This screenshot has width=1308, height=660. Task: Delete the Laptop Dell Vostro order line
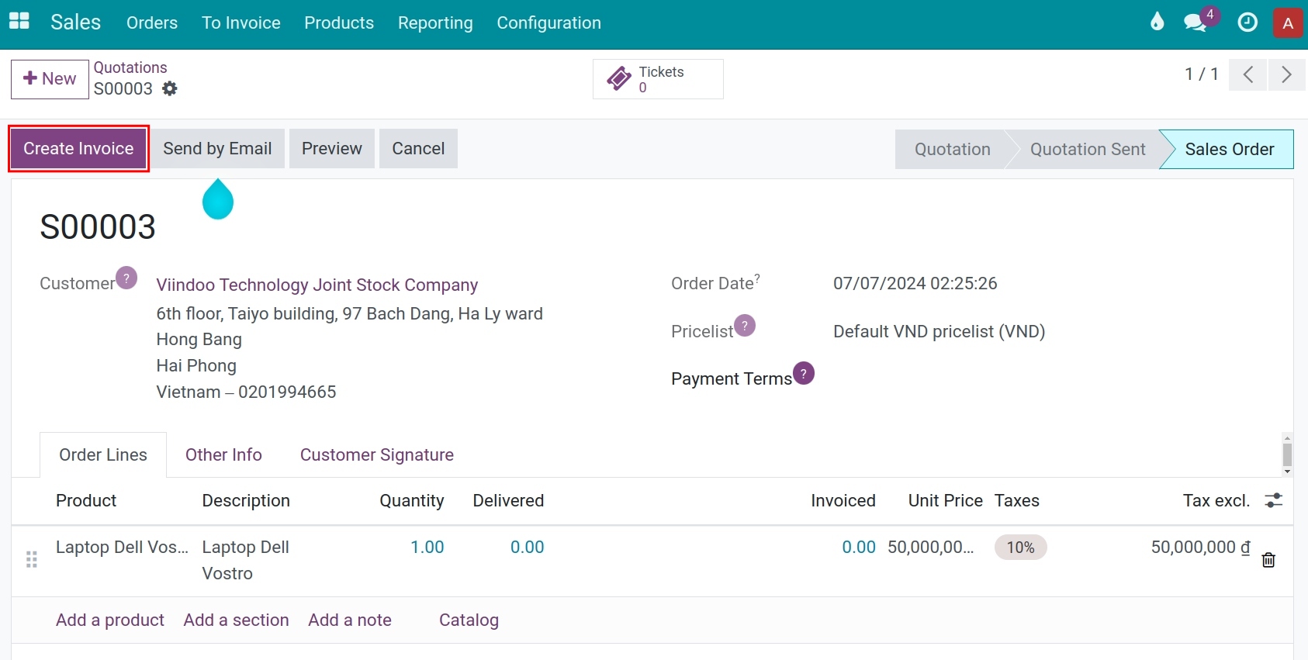coord(1268,560)
